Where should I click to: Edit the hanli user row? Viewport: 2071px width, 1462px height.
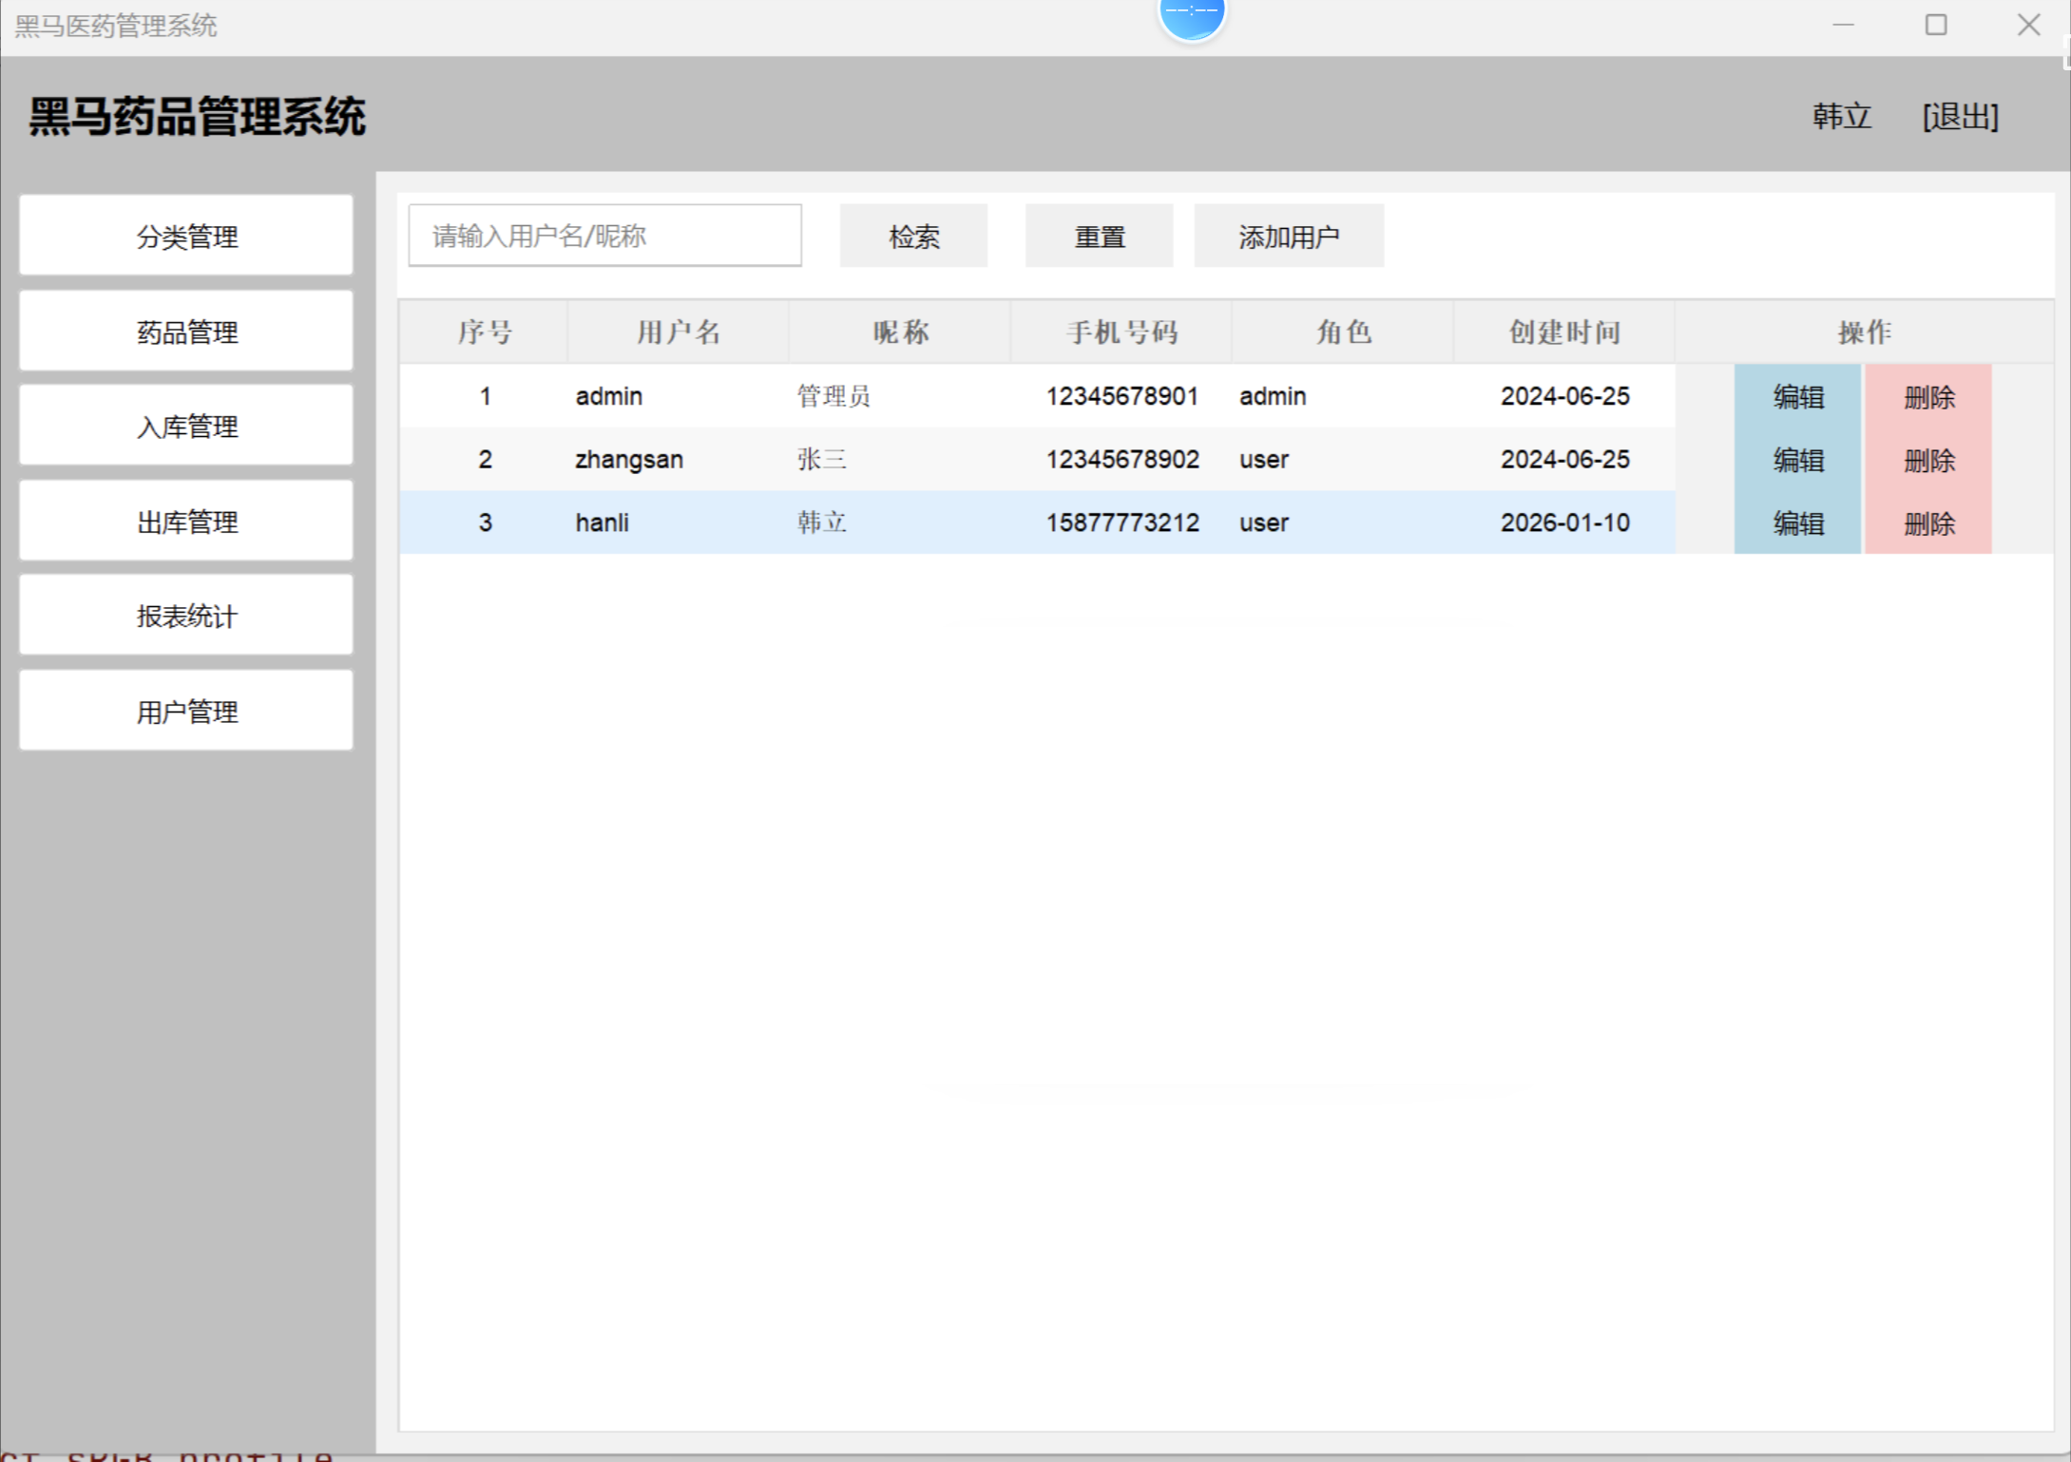click(1796, 522)
